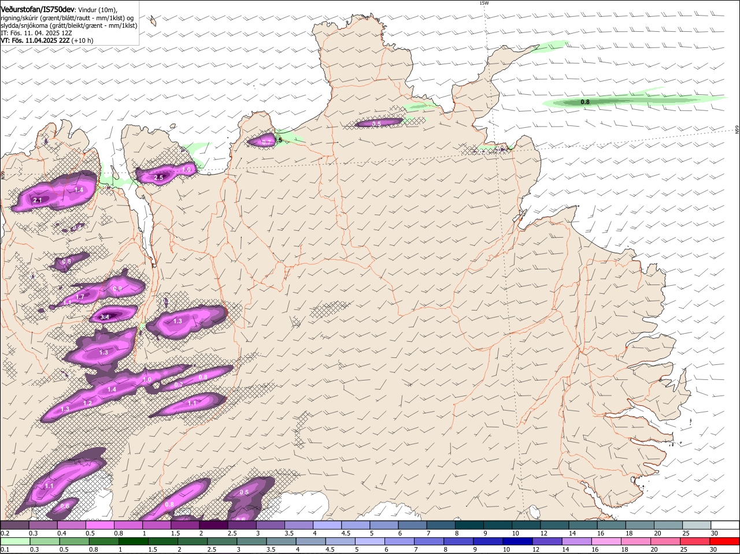Choose the upper legend swatch labeled 6

click(413, 525)
